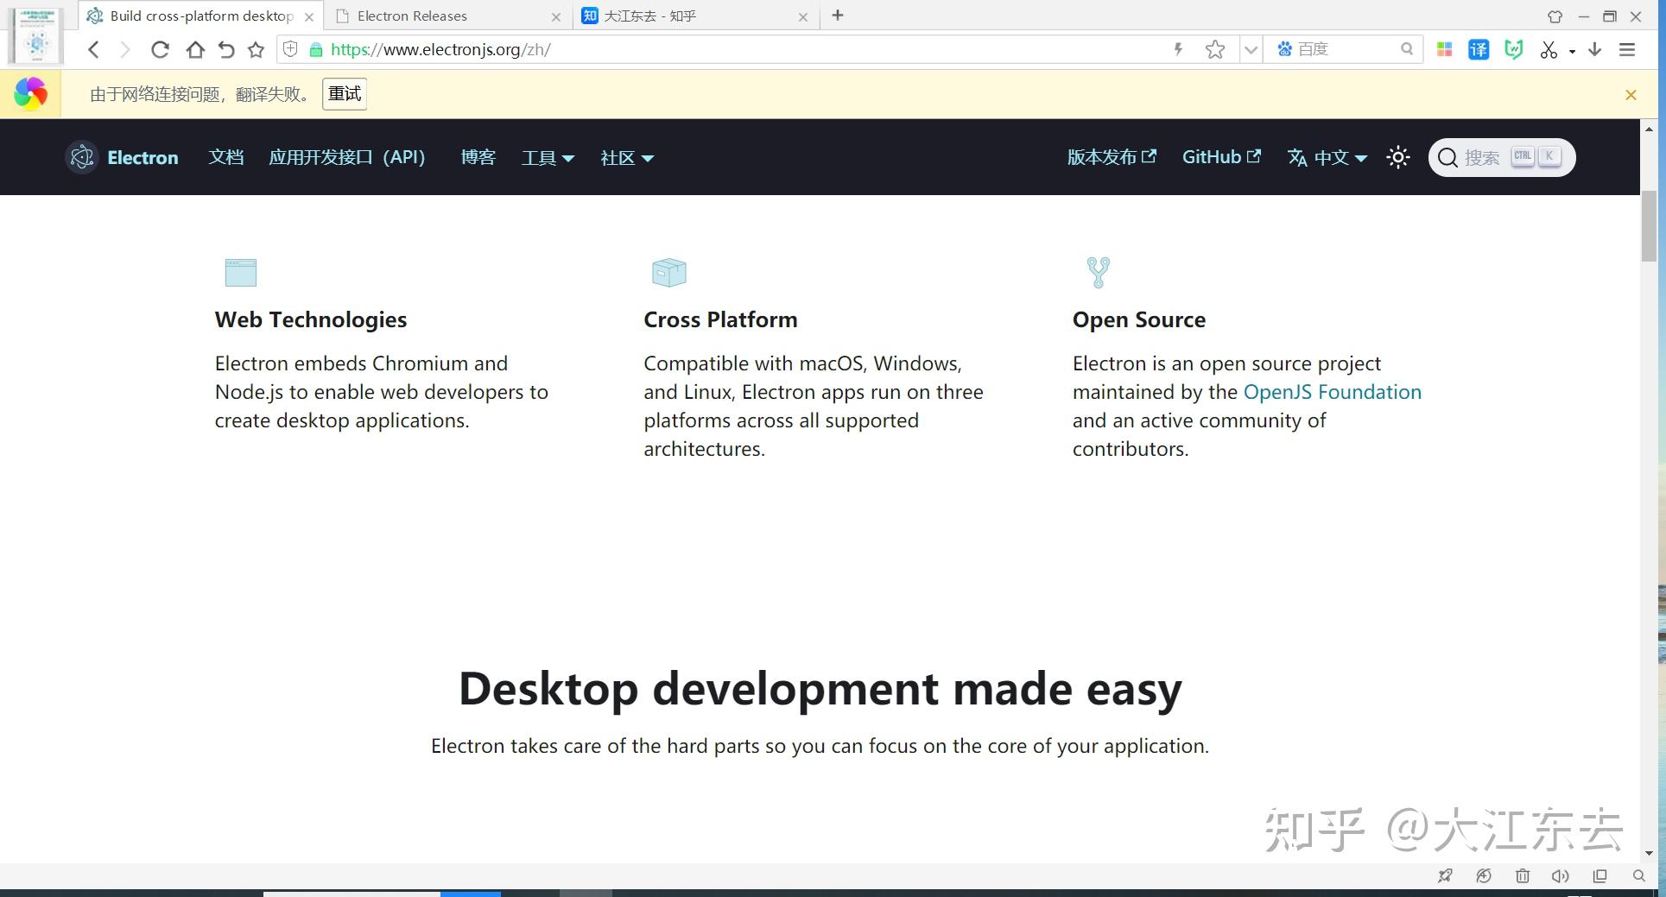Click the 重试 retry button

[345, 94]
